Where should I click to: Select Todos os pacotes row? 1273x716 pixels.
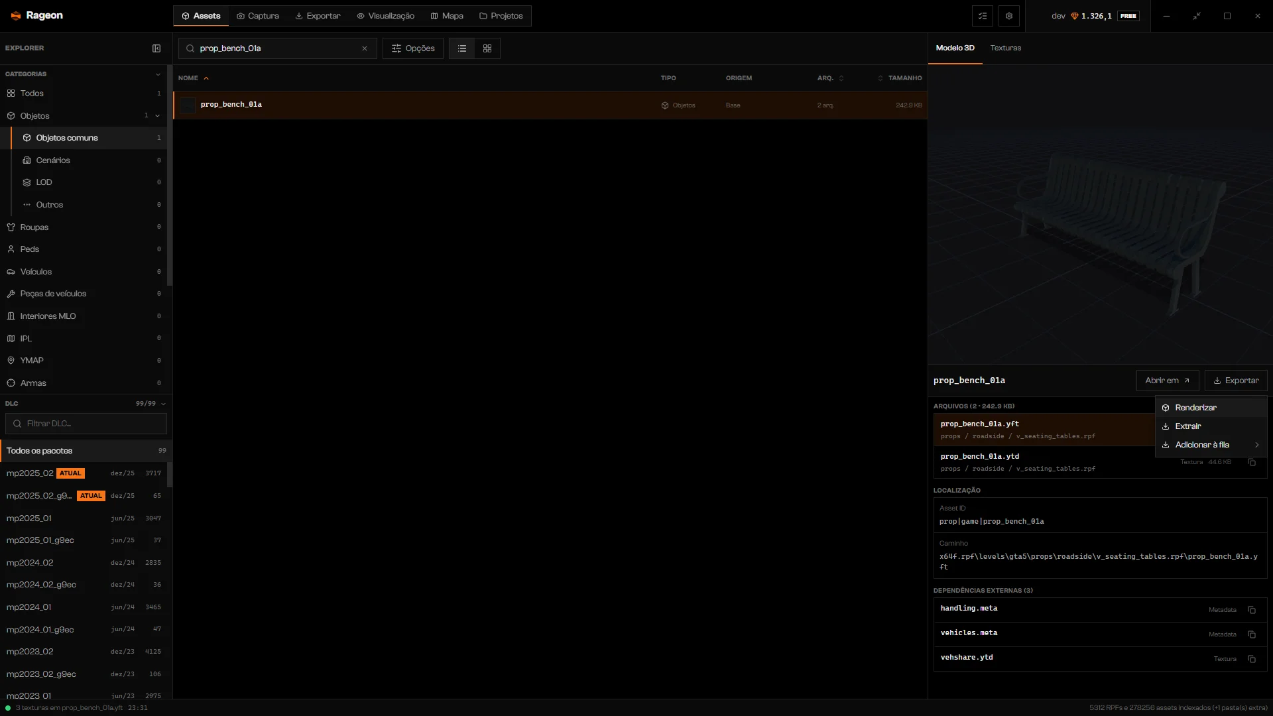coord(86,451)
